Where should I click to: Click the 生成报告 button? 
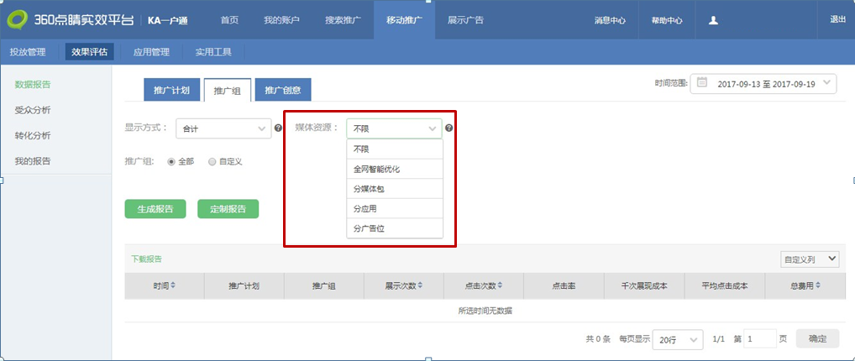click(x=155, y=209)
